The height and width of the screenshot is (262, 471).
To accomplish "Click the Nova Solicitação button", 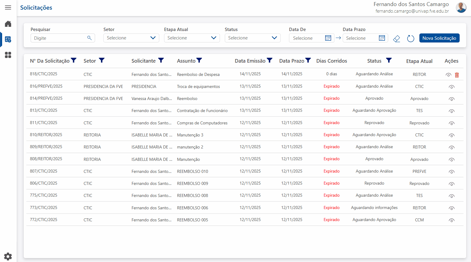I will pos(439,38).
